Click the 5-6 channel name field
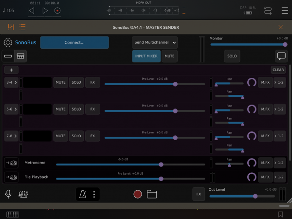 pyautogui.click(x=37, y=109)
